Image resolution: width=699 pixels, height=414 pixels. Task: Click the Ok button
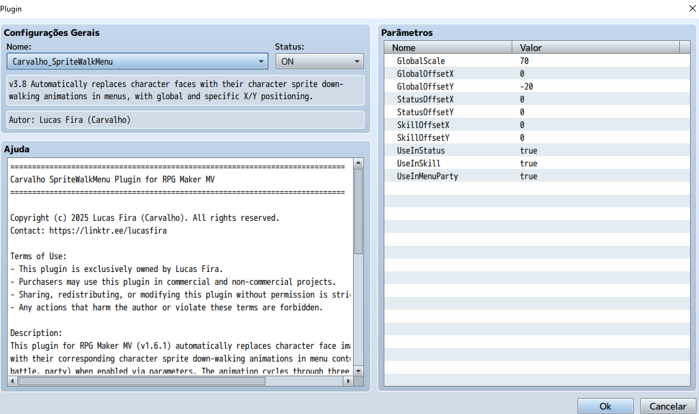(x=606, y=406)
